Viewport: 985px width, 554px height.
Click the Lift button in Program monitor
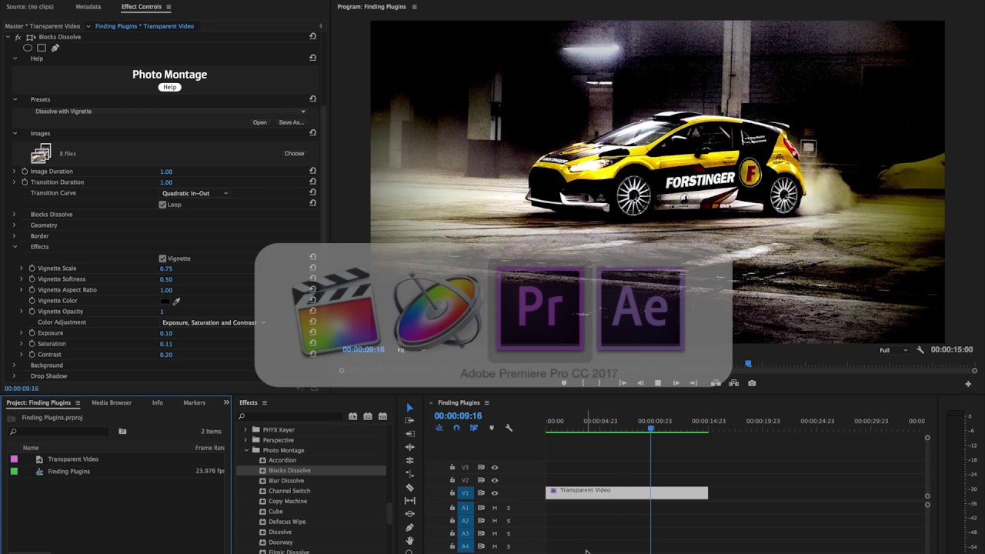click(x=716, y=383)
